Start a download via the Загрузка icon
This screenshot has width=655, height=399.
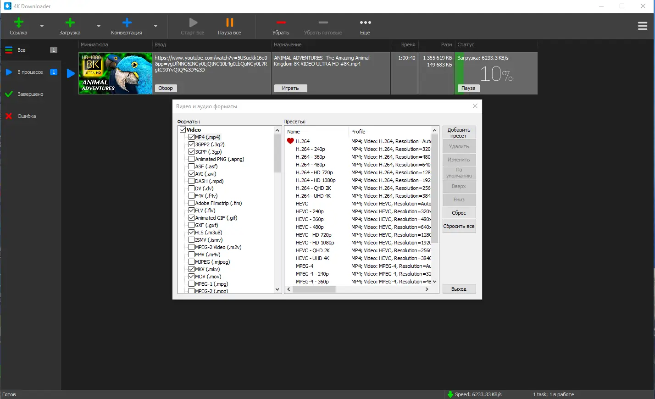click(x=70, y=22)
